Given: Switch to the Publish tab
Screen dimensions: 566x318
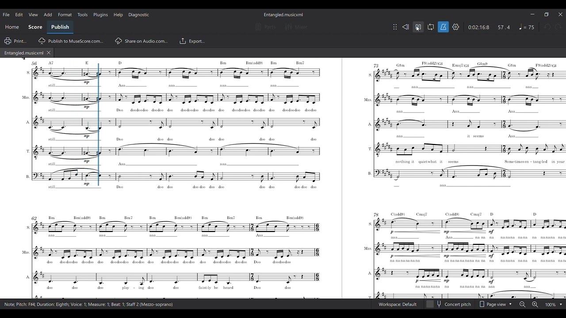Looking at the screenshot, I should [60, 27].
